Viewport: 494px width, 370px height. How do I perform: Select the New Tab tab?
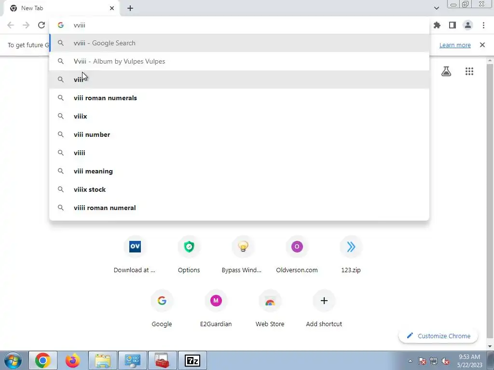(x=61, y=8)
